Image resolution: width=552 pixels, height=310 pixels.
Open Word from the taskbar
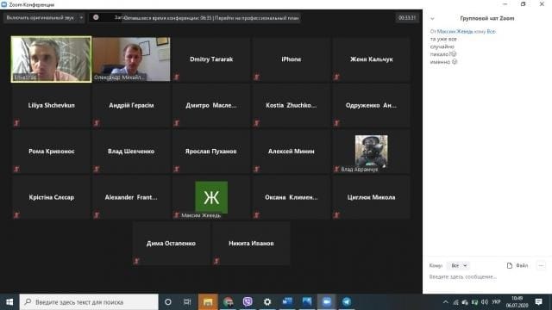287,301
